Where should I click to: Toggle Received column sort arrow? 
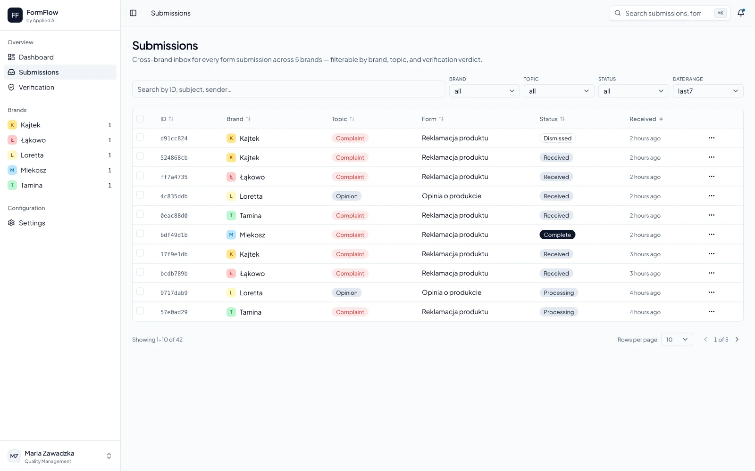(661, 119)
